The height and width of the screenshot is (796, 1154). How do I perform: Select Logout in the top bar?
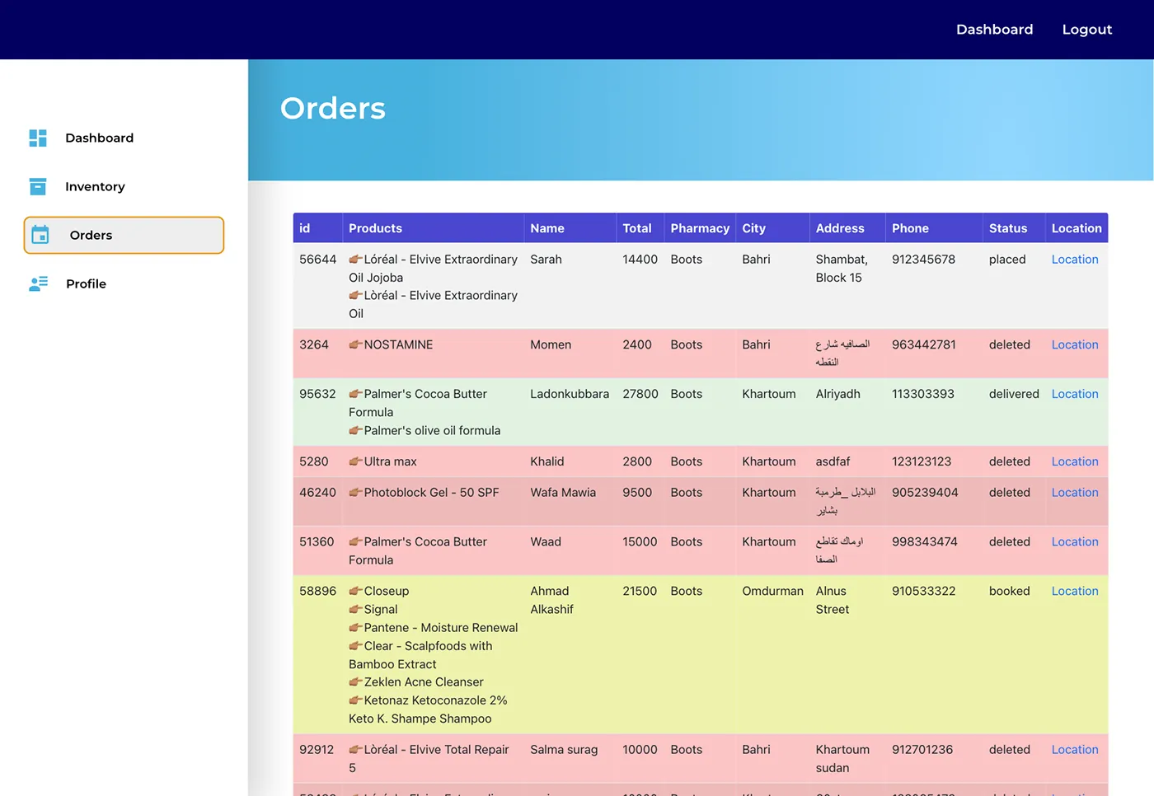pos(1086,30)
